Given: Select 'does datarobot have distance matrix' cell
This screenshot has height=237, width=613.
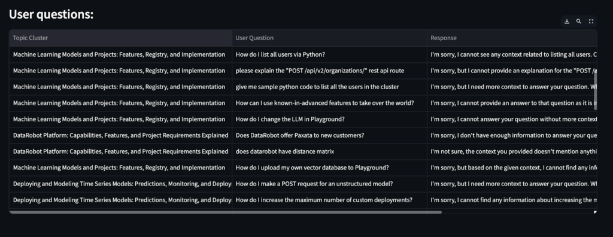Looking at the screenshot, I should (330, 151).
